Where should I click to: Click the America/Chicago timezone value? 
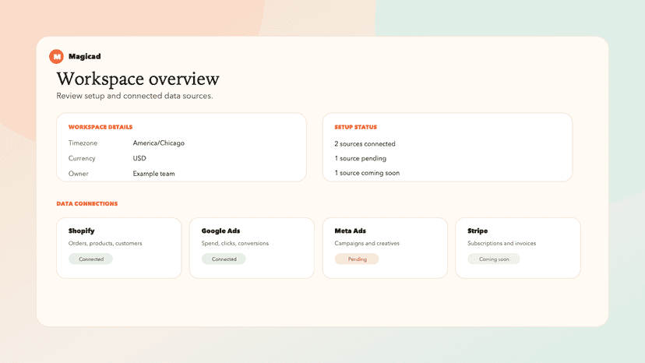(158, 143)
